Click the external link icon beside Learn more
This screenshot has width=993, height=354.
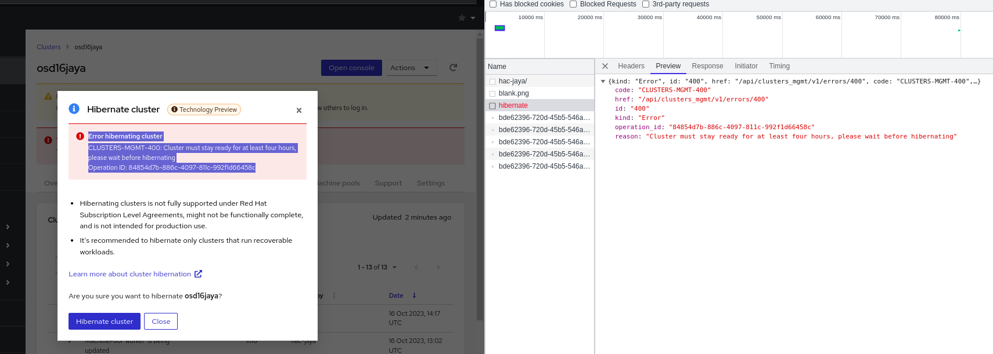coord(198,274)
